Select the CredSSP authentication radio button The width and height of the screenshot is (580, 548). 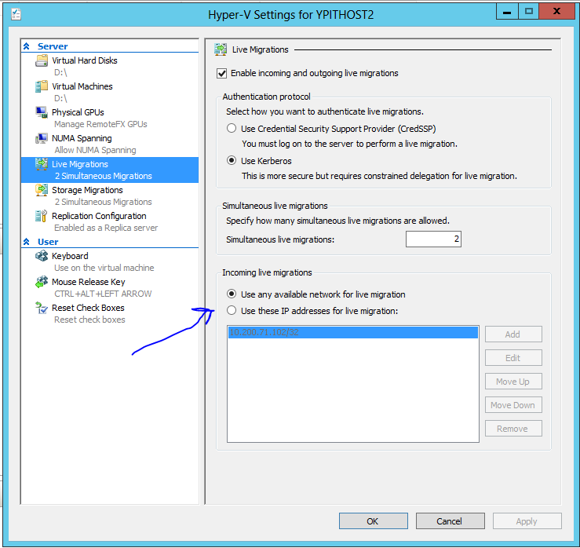point(231,129)
